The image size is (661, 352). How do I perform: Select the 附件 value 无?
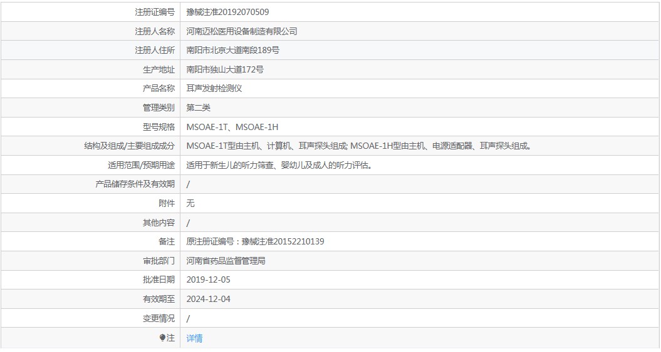pyautogui.click(x=190, y=204)
